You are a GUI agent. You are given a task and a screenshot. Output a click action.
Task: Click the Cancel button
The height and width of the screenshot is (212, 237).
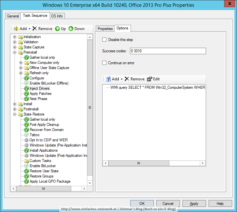[x=168, y=203]
